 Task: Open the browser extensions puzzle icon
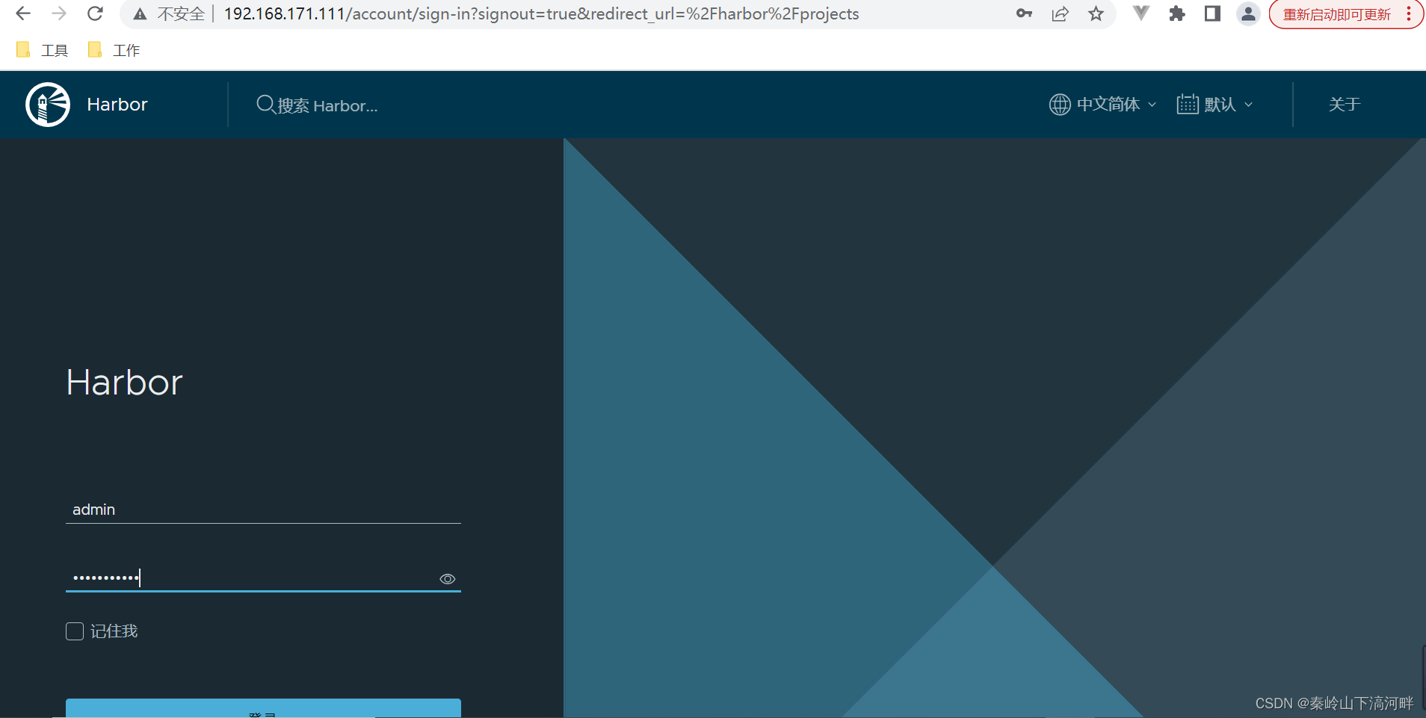tap(1177, 13)
